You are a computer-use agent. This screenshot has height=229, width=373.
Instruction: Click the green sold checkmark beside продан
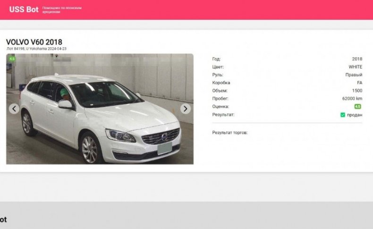click(343, 115)
